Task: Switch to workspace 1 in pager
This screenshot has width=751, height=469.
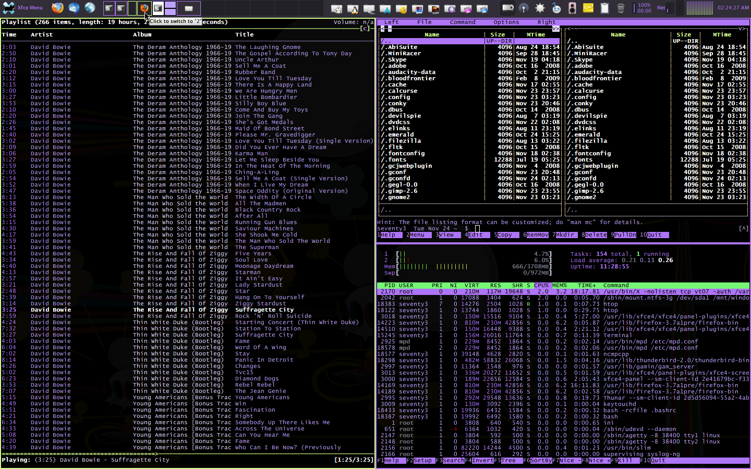Action: point(115,8)
